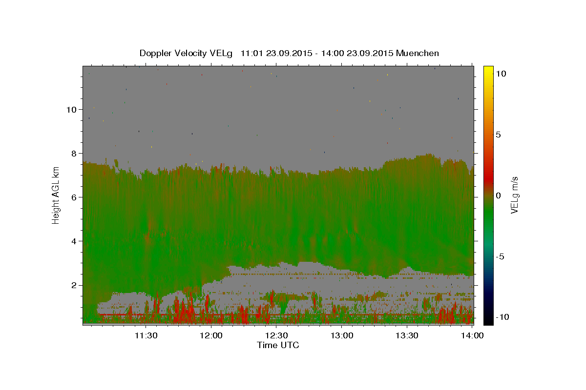
Task: Click the black bottom of the colorbar
Action: [x=488, y=319]
